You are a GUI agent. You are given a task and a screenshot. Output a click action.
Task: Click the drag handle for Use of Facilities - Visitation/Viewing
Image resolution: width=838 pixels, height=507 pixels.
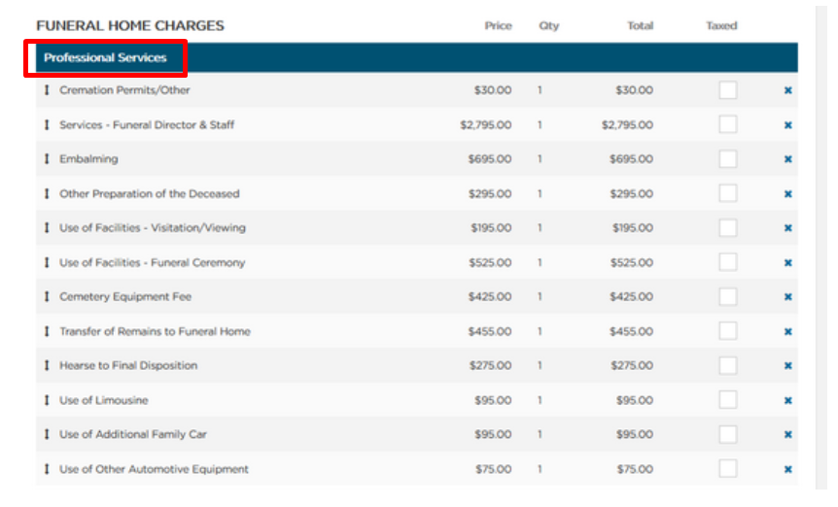pos(47,228)
